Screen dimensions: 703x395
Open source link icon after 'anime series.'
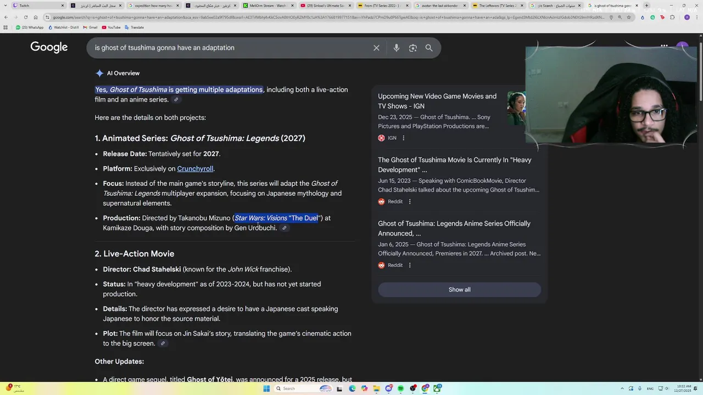point(176,100)
